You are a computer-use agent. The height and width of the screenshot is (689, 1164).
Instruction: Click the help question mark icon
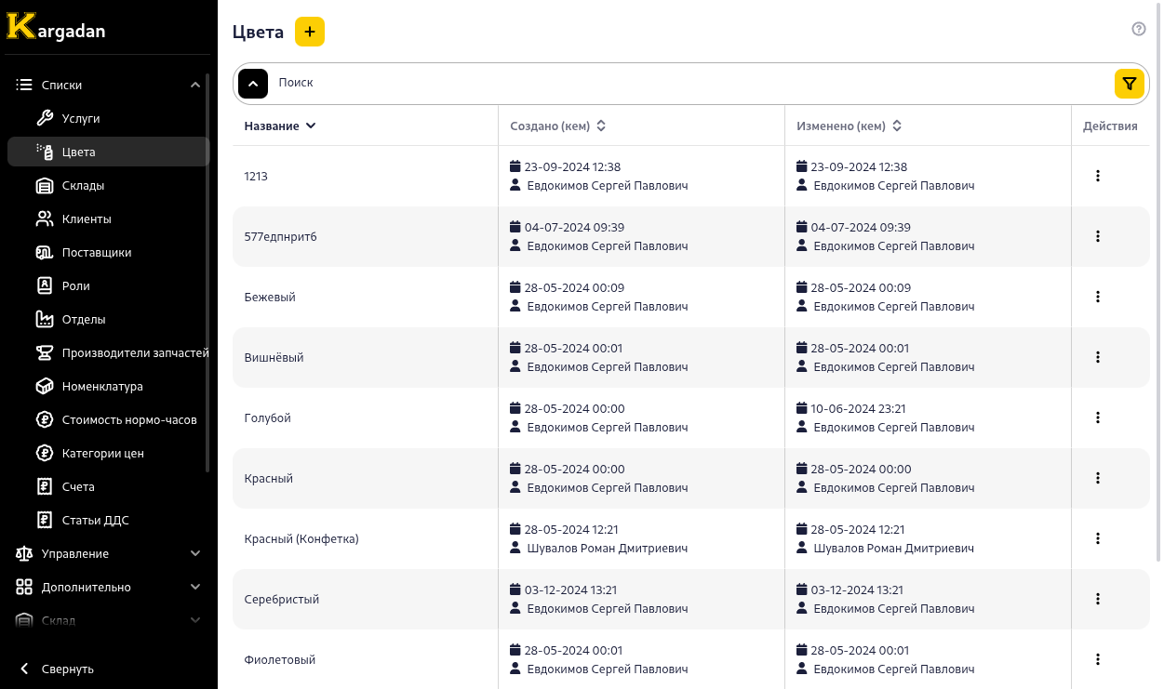[x=1139, y=29]
